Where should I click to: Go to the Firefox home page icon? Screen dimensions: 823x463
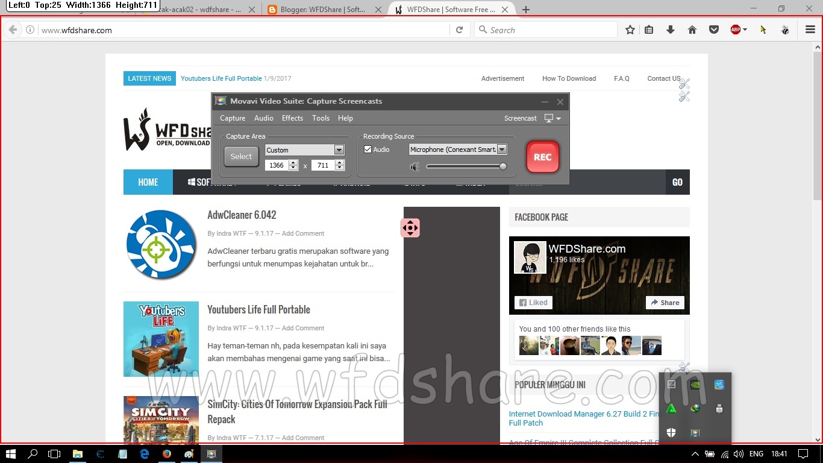692,30
